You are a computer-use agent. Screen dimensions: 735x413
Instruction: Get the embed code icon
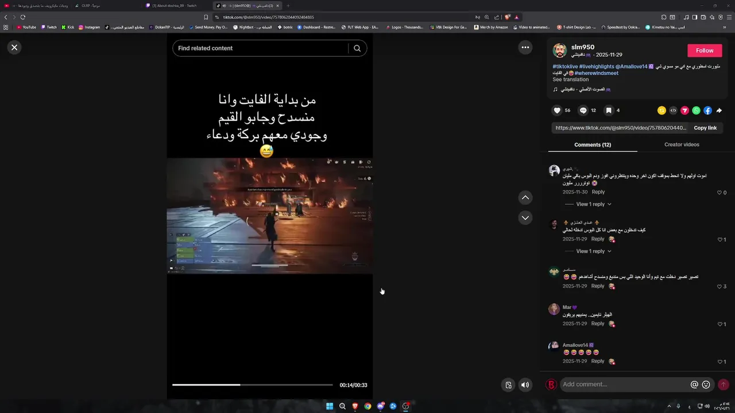coord(673,110)
